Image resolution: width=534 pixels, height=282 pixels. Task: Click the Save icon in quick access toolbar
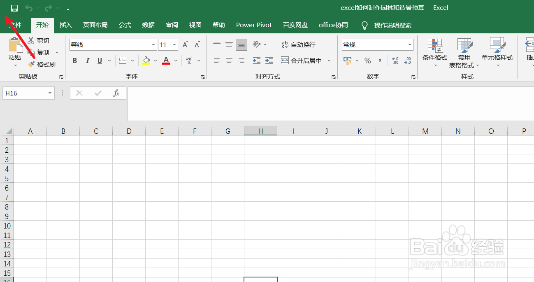tap(14, 7)
